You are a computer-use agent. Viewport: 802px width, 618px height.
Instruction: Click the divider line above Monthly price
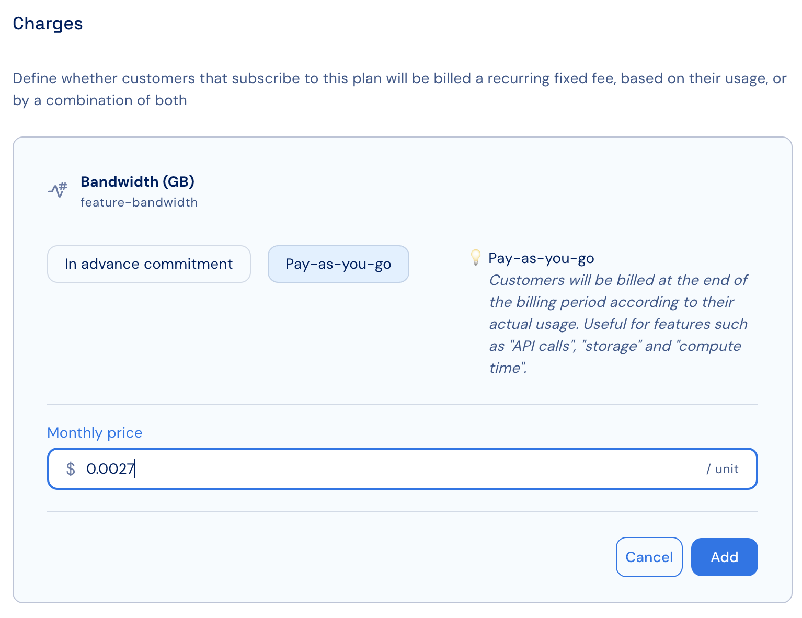point(403,405)
